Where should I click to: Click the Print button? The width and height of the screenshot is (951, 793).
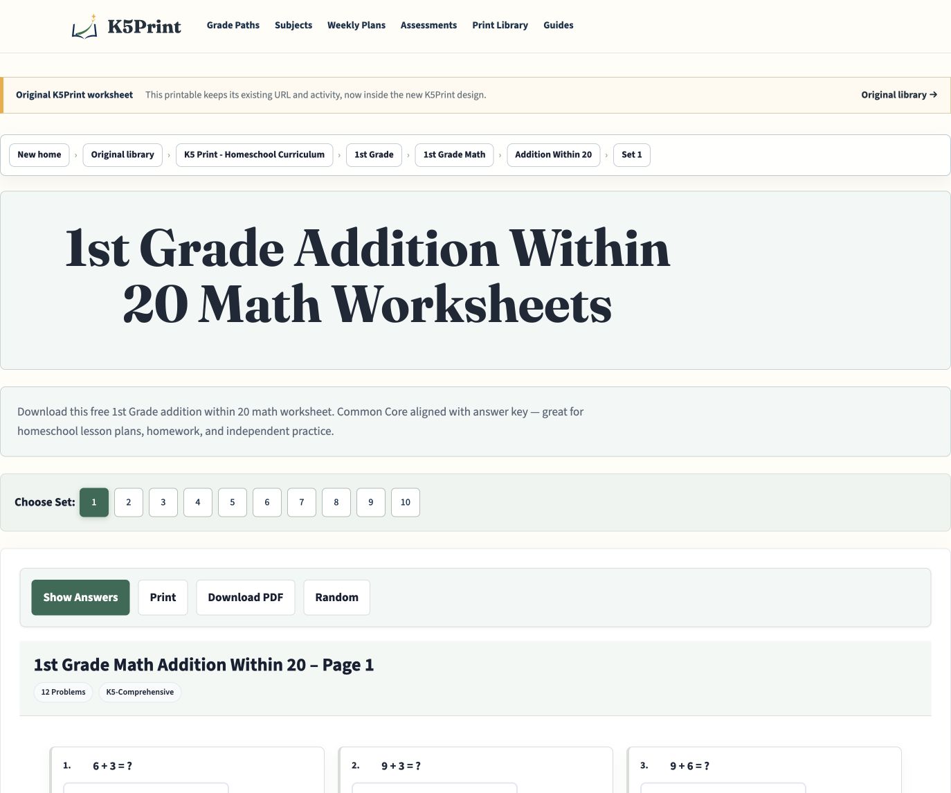point(163,598)
